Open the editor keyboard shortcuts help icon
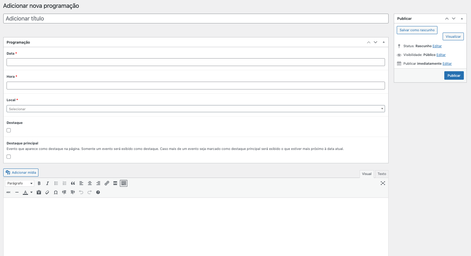This screenshot has height=256, width=471. coord(98,193)
